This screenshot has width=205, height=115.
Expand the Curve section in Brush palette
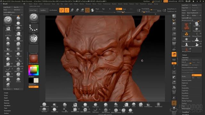click(x=6, y=95)
